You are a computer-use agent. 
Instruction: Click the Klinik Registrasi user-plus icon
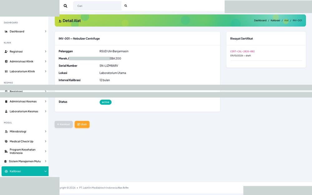[x=6, y=51]
